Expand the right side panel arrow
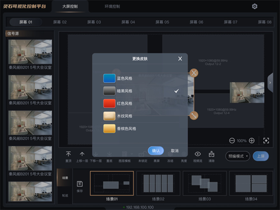280x210 pixels. point(270,82)
